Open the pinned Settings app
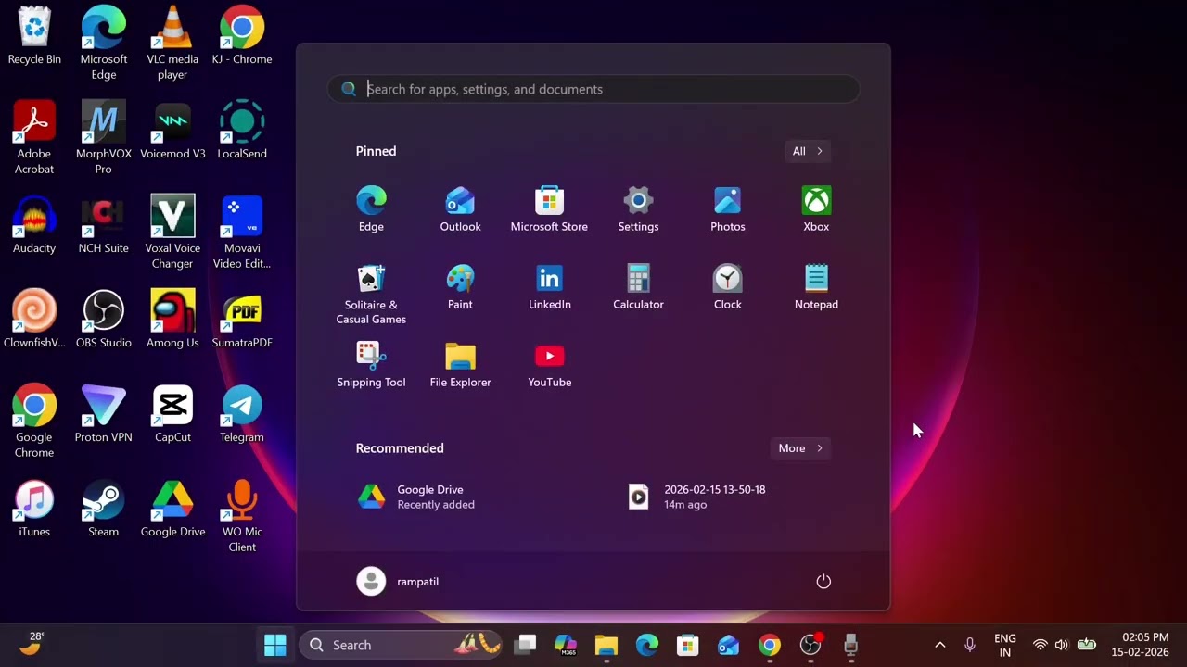The image size is (1187, 667). click(638, 209)
